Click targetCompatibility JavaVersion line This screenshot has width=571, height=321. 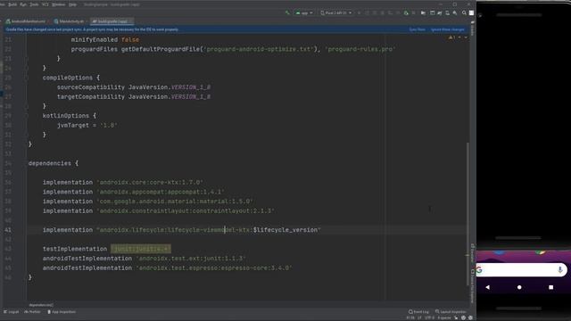tap(134, 97)
